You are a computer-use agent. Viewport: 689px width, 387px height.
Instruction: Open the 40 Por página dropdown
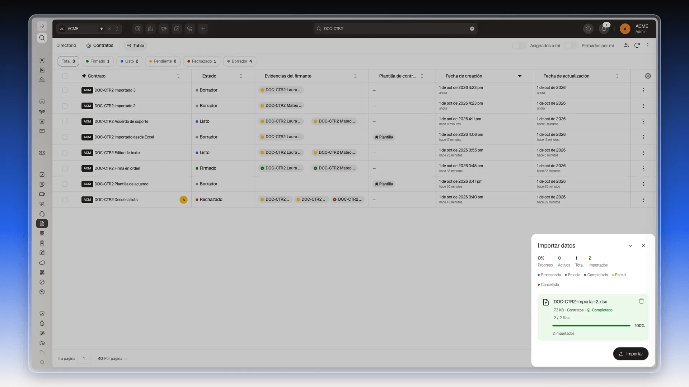click(113, 359)
